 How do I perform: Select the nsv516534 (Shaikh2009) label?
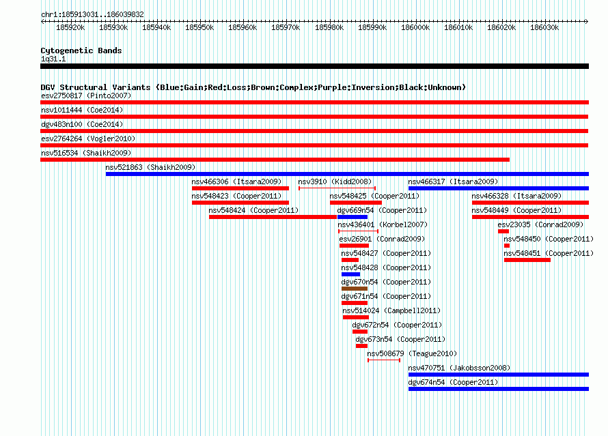(x=86, y=153)
